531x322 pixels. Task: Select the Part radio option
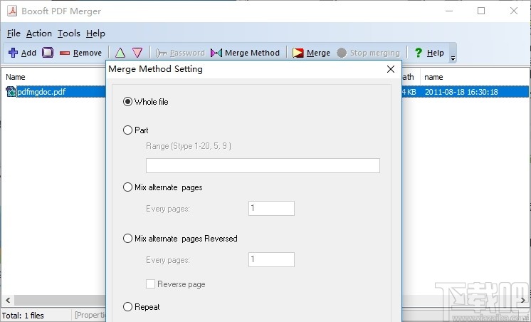click(x=127, y=130)
